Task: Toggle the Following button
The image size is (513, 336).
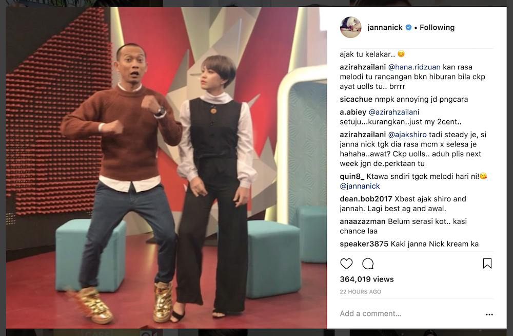Action: tap(437, 28)
